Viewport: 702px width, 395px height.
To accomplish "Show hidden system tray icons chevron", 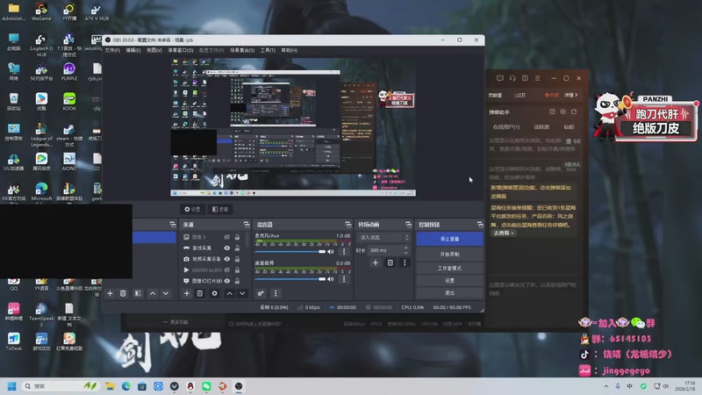I will tap(606, 386).
